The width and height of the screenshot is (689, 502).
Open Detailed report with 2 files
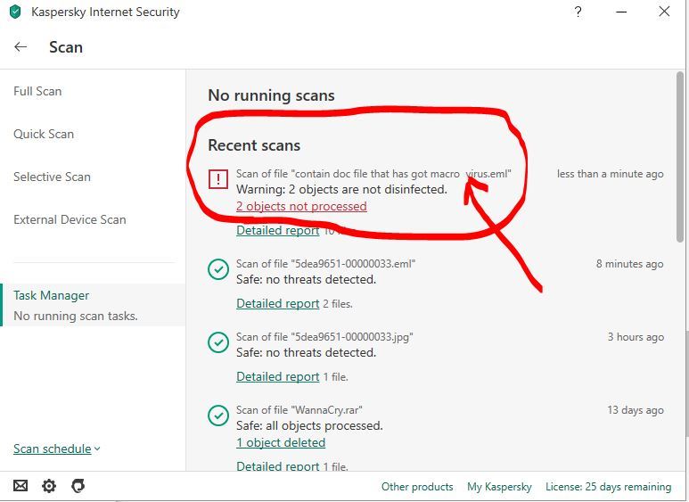coord(278,303)
